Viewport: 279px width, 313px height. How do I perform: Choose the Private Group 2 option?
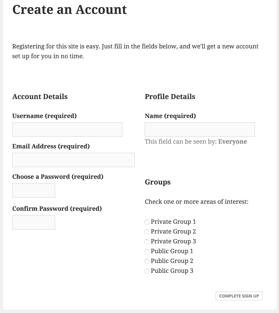147,232
